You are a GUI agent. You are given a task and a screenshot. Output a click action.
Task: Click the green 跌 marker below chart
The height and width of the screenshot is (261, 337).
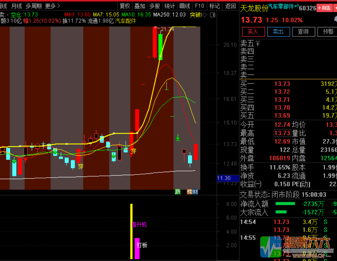178,192
